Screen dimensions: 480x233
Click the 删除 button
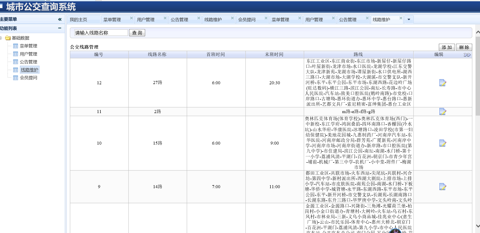click(464, 47)
